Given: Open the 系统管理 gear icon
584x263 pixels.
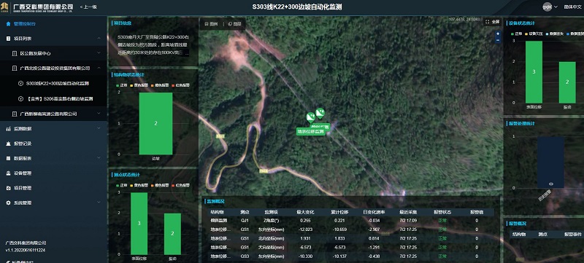Looking at the screenshot, I should click(8, 203).
